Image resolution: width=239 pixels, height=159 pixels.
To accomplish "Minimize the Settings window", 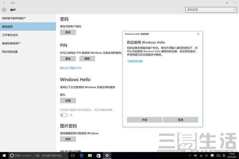I will click(x=219, y=3).
